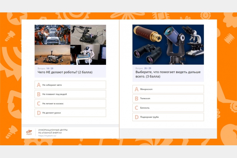
Task: Click the 'Выберите, что помогает видеть дальше' question text
Action: pyautogui.click(x=168, y=74)
